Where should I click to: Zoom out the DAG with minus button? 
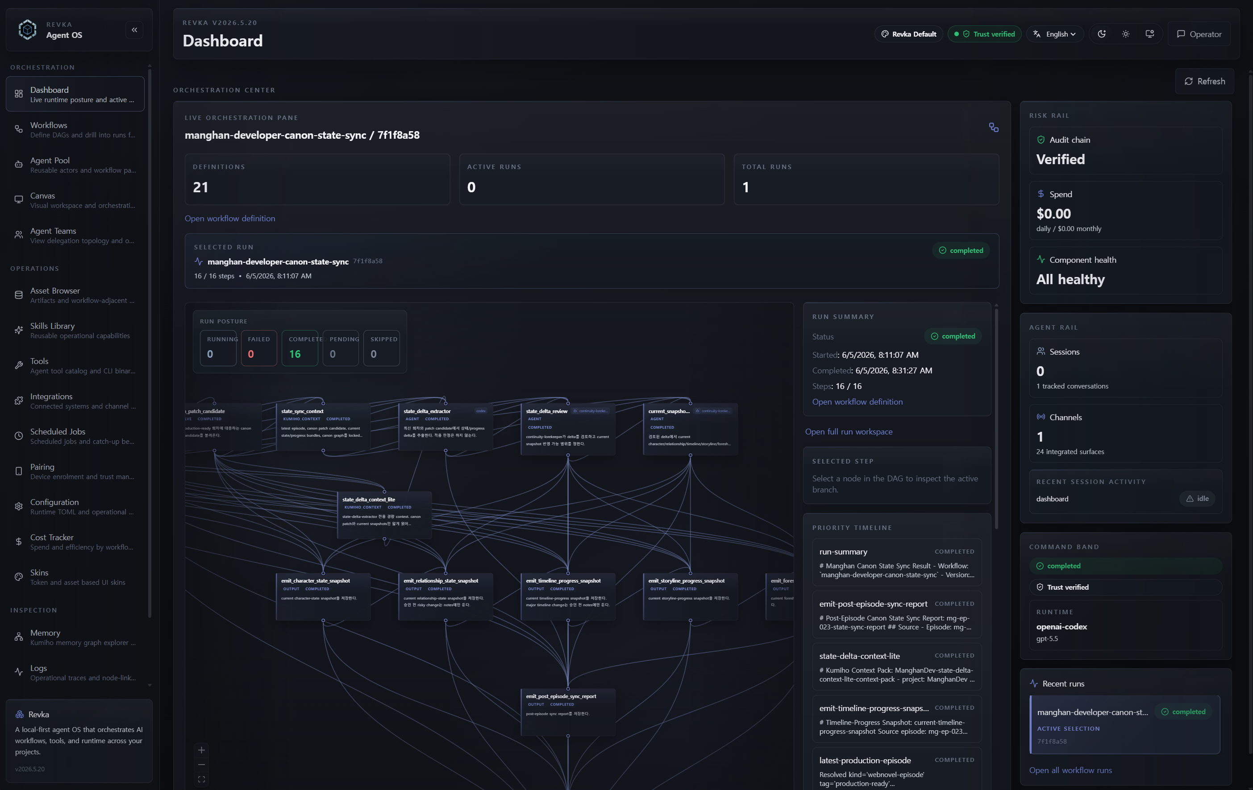(x=201, y=765)
